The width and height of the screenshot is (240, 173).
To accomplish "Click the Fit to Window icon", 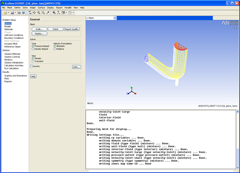I will point(54,13).
